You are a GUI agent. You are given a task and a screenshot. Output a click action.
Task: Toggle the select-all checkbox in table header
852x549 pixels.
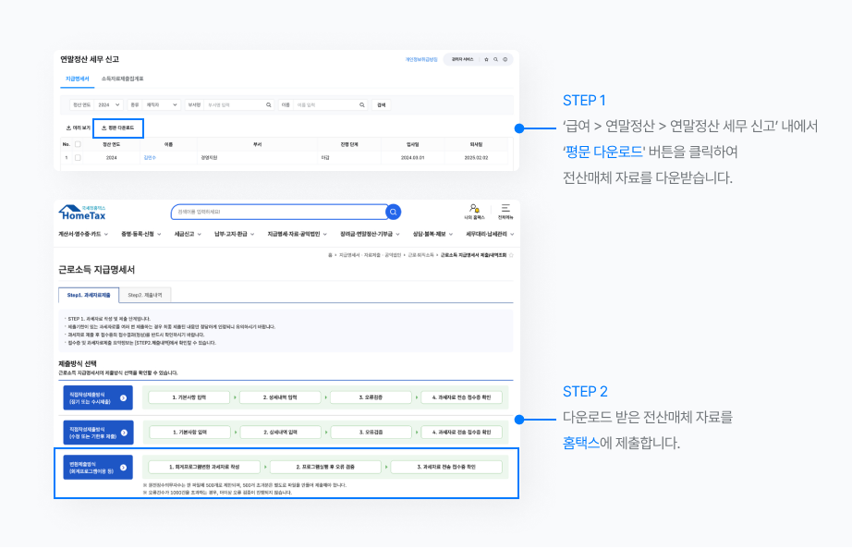tap(76, 146)
